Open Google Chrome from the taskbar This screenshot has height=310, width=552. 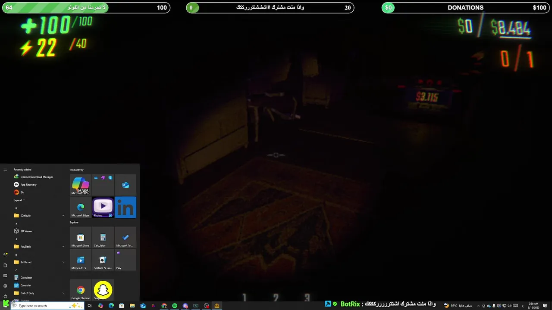pos(164,306)
